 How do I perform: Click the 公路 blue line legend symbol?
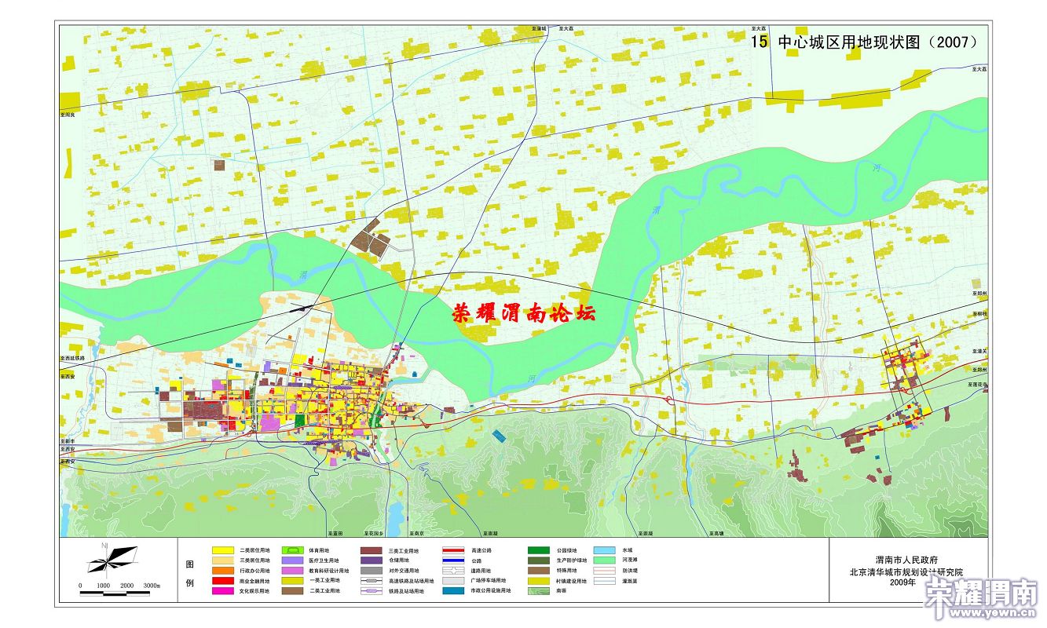[x=454, y=561]
